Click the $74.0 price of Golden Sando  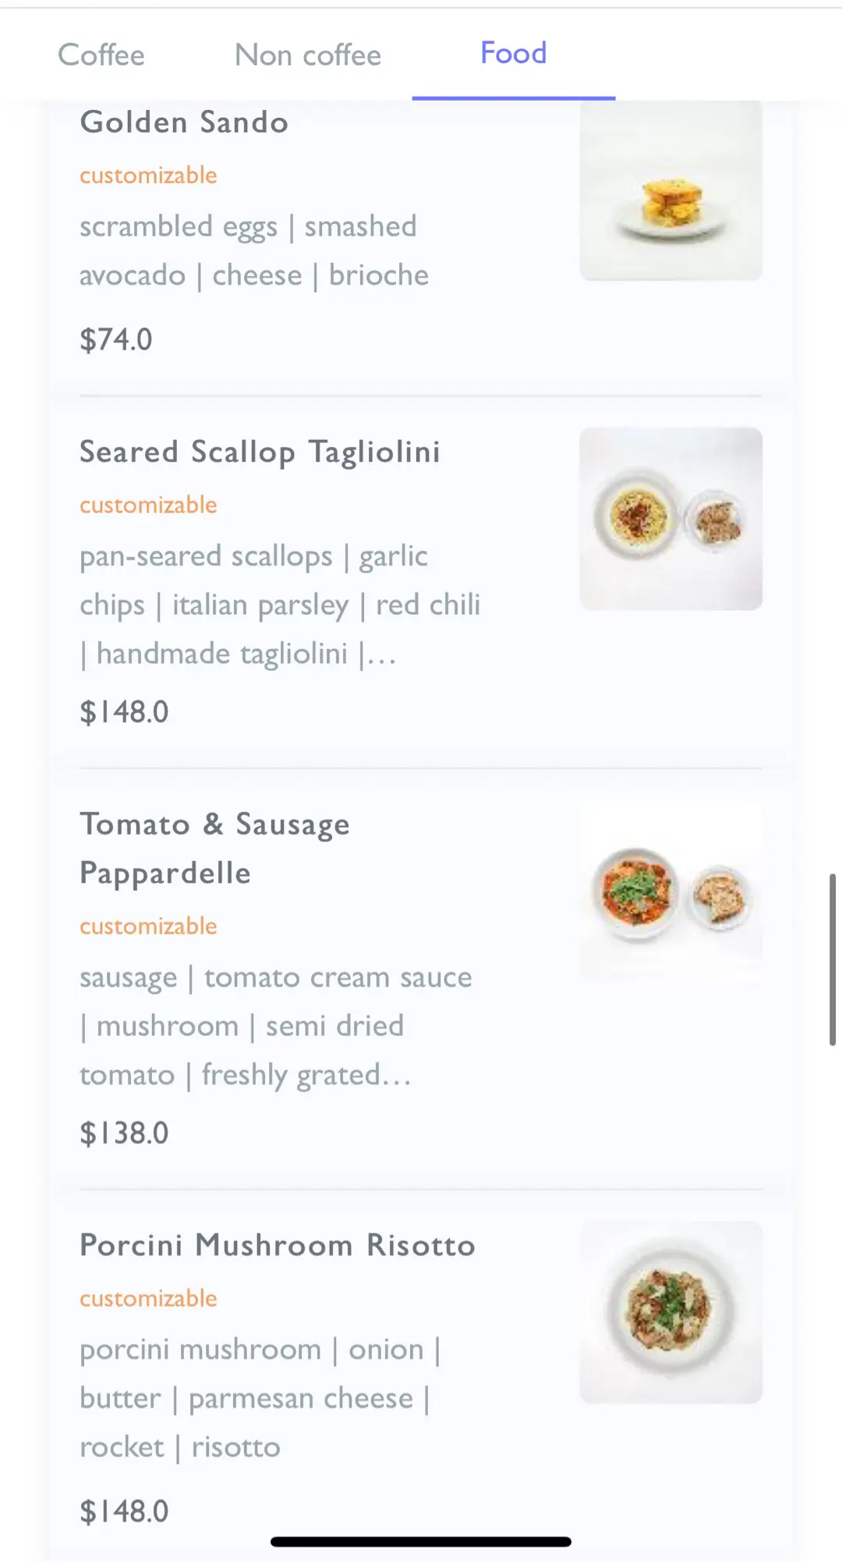(x=116, y=340)
